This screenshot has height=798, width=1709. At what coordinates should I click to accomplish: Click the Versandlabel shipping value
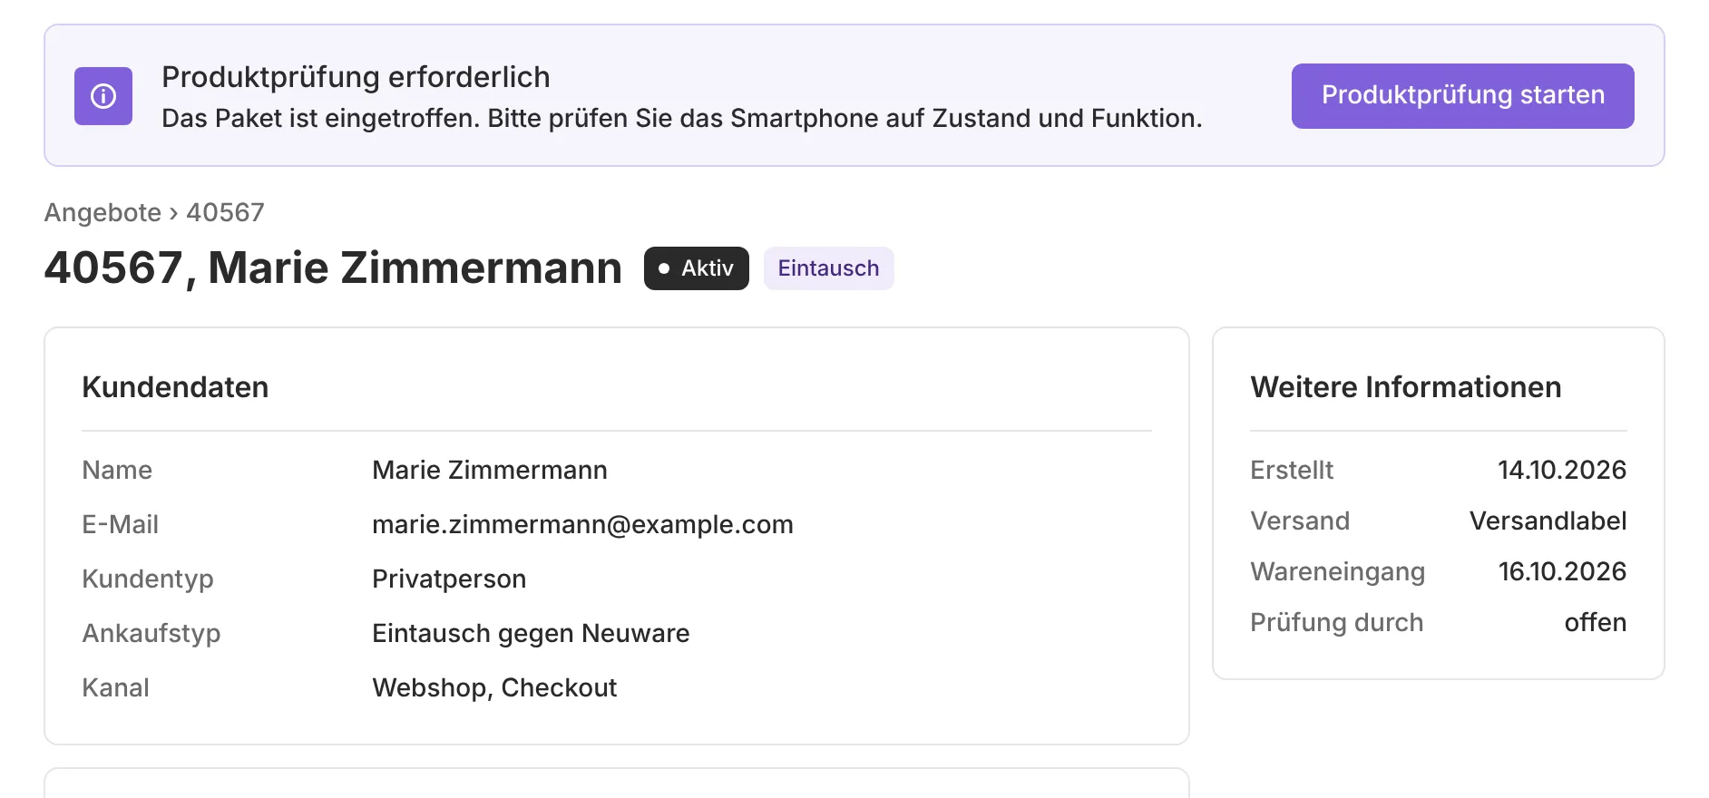click(1548, 521)
